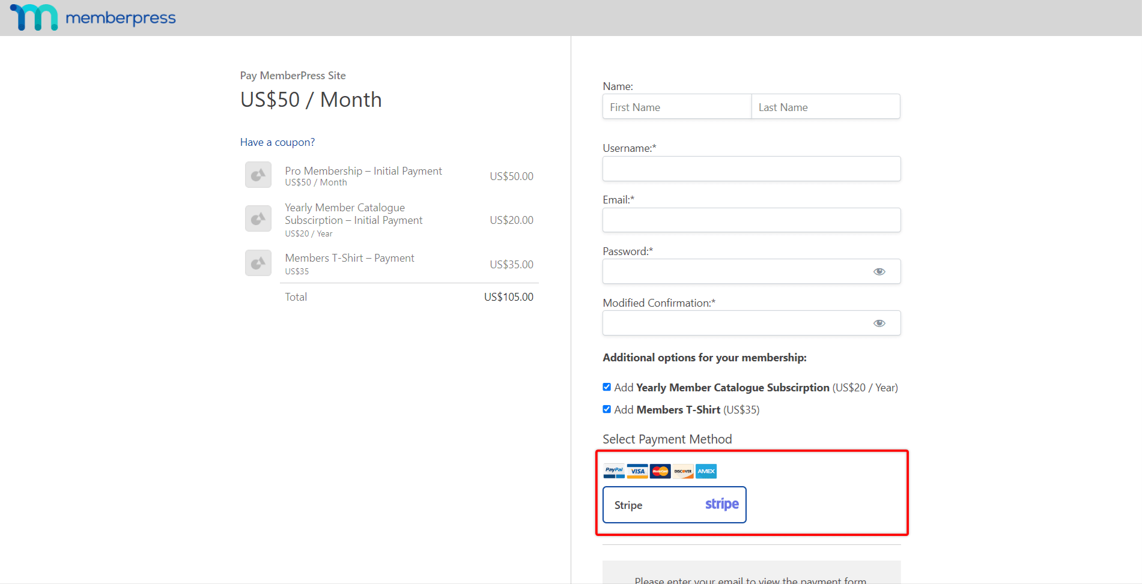Click the US$50 / Month heading

click(311, 100)
